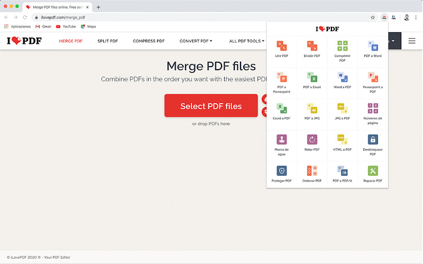Image resolution: width=423 pixels, height=264 pixels.
Task: Open the Dividir PDF tool
Action: pyautogui.click(x=312, y=49)
